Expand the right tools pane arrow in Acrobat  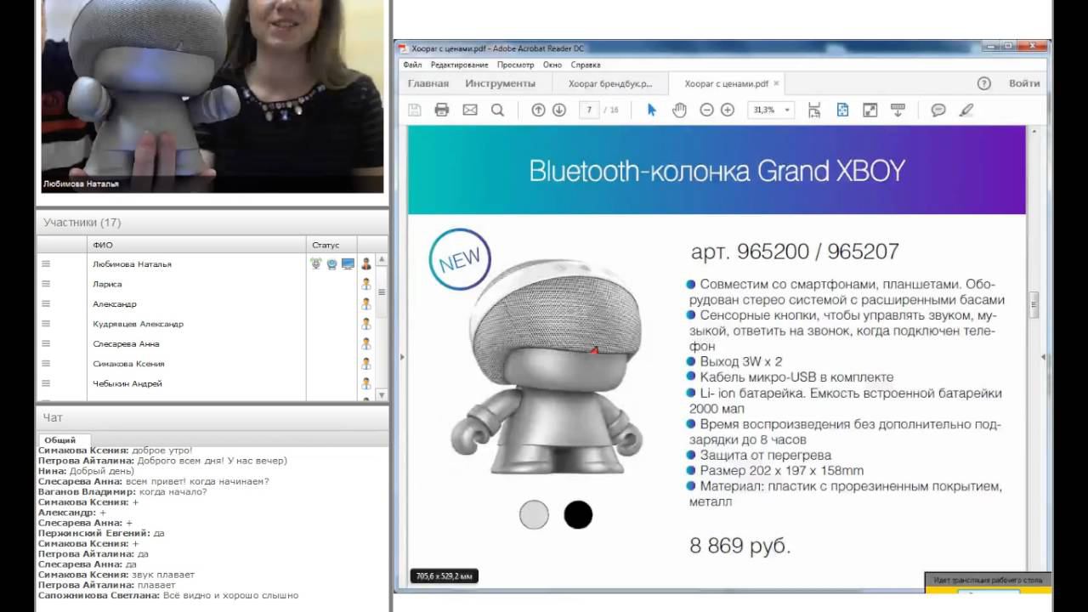pos(1043,358)
